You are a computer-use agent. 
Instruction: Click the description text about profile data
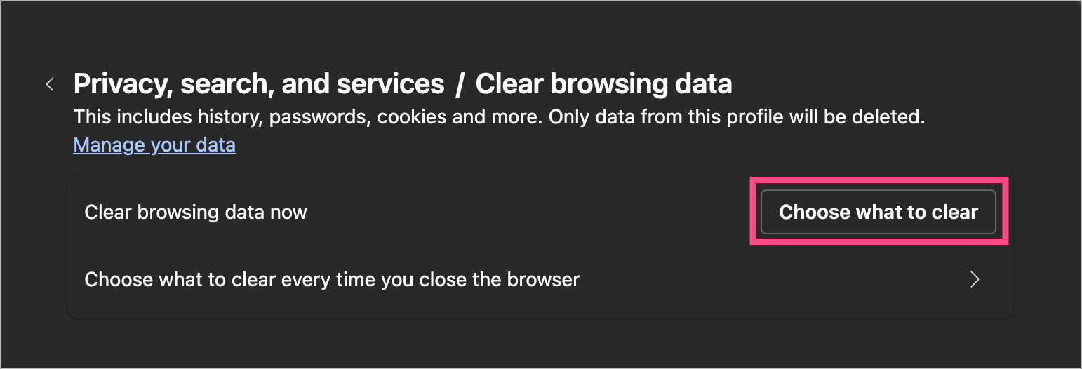(x=498, y=116)
